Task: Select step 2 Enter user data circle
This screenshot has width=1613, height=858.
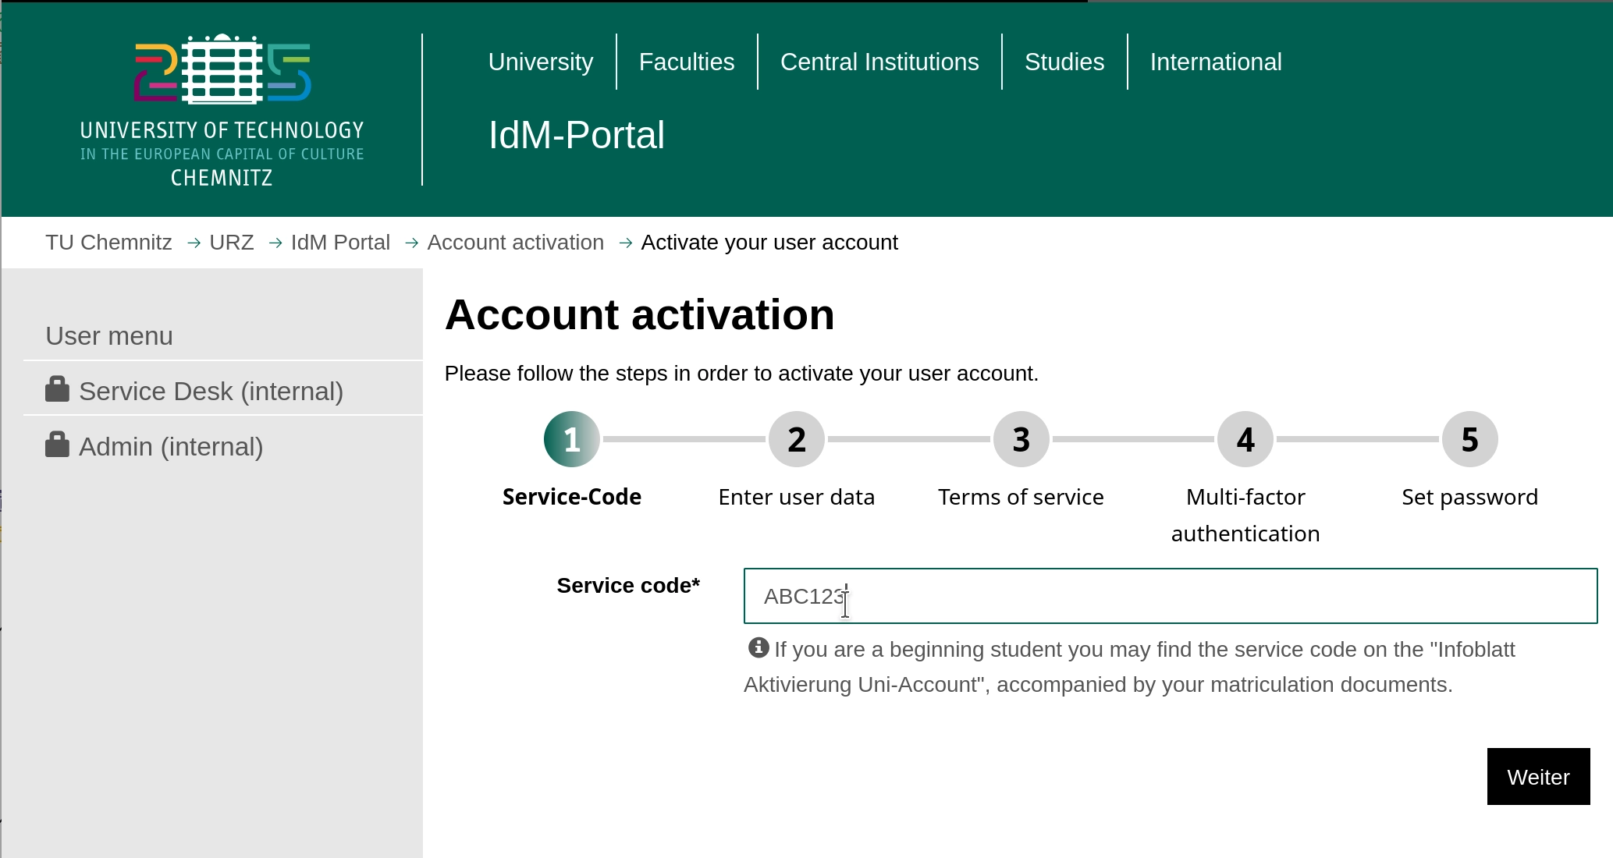Action: click(796, 438)
